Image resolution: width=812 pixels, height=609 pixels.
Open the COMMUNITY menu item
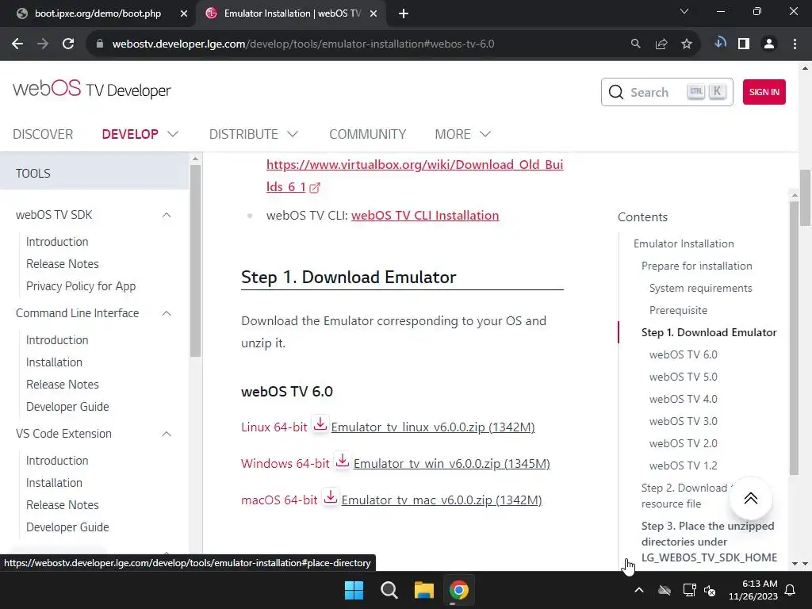click(x=368, y=134)
